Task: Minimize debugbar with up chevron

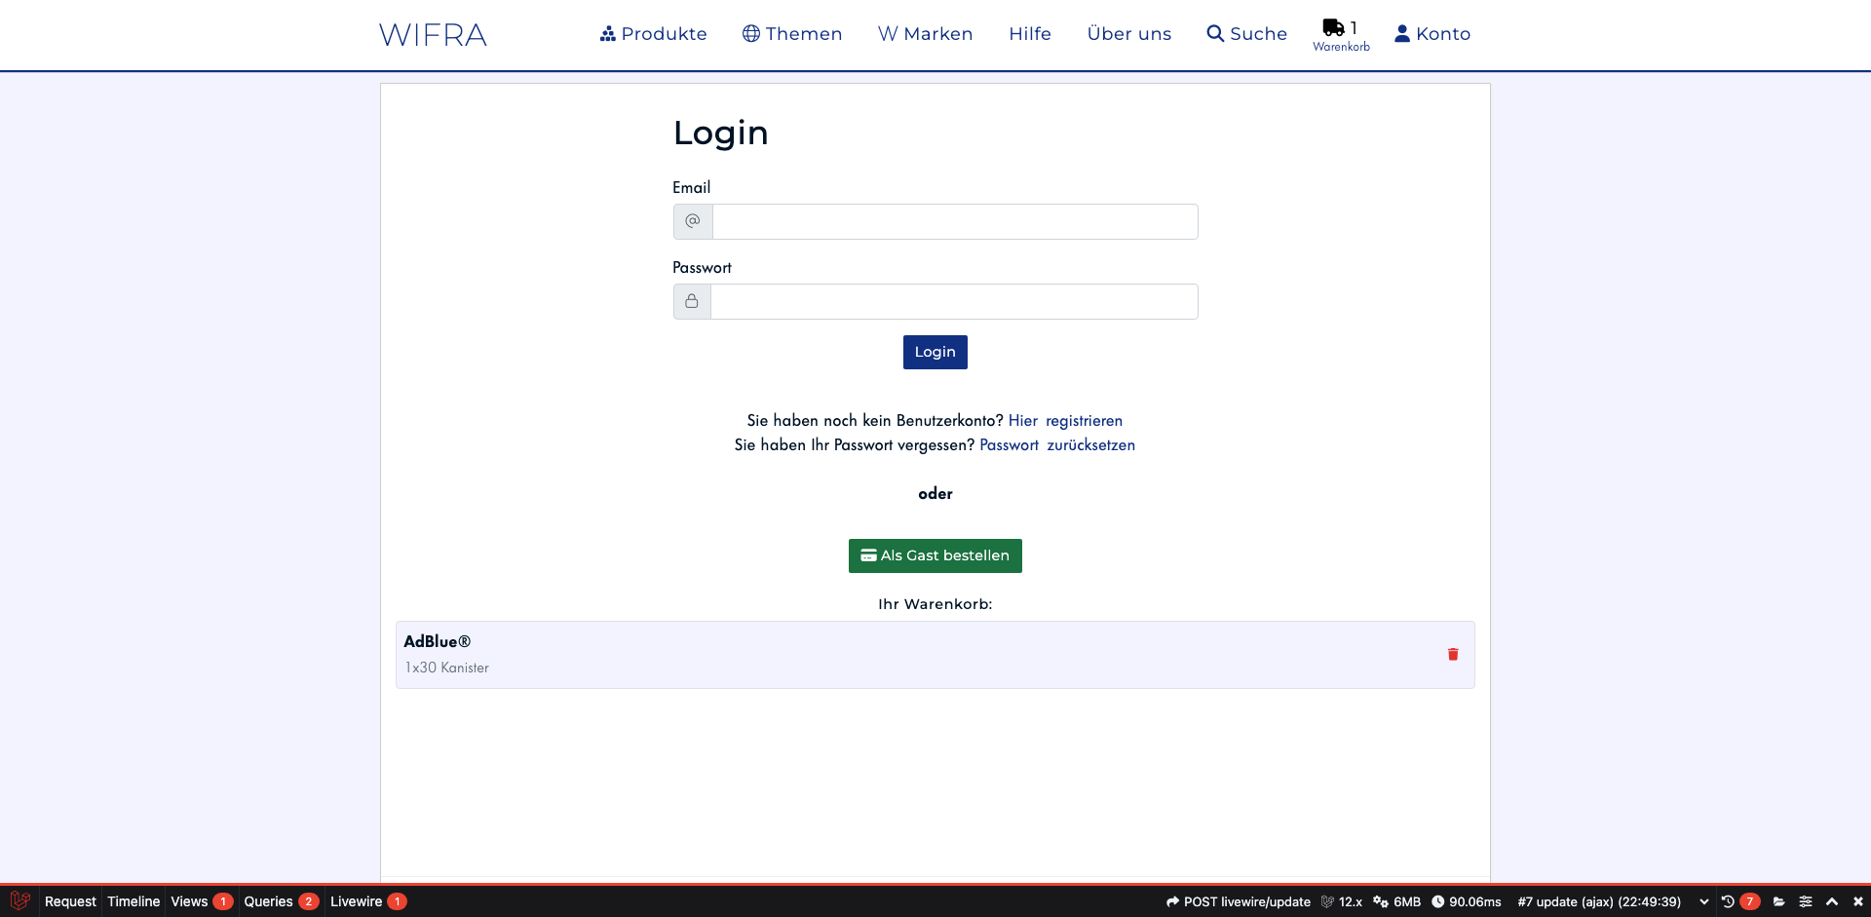Action: click(1831, 901)
